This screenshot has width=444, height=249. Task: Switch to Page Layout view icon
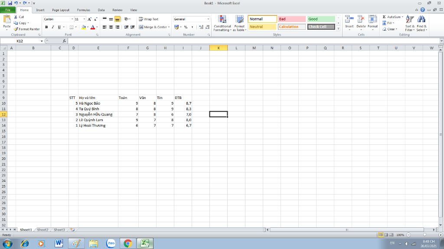point(386,235)
